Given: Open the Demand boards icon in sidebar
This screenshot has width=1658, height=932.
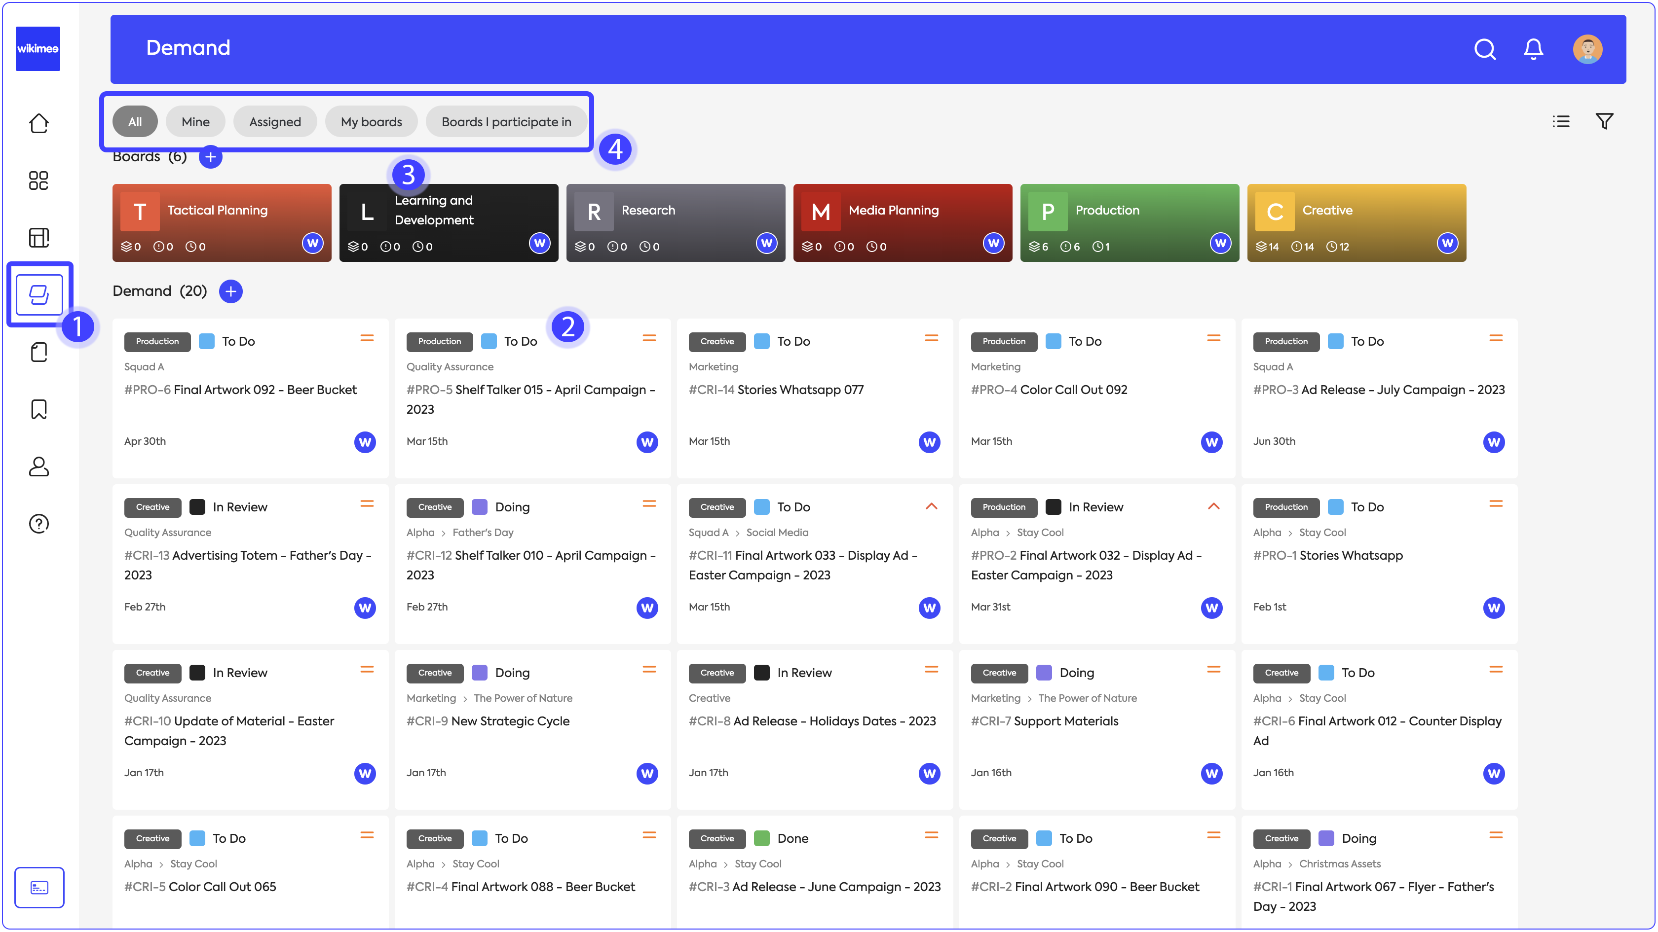Looking at the screenshot, I should coord(38,294).
